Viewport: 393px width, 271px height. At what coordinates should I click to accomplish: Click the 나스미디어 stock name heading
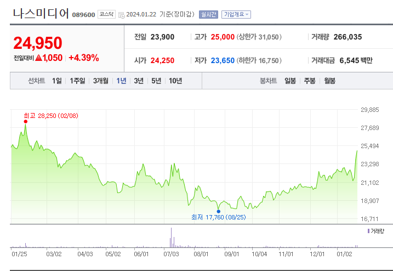coord(41,13)
